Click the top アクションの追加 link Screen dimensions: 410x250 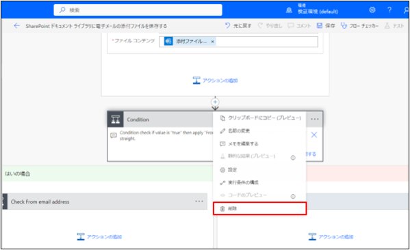(215, 81)
